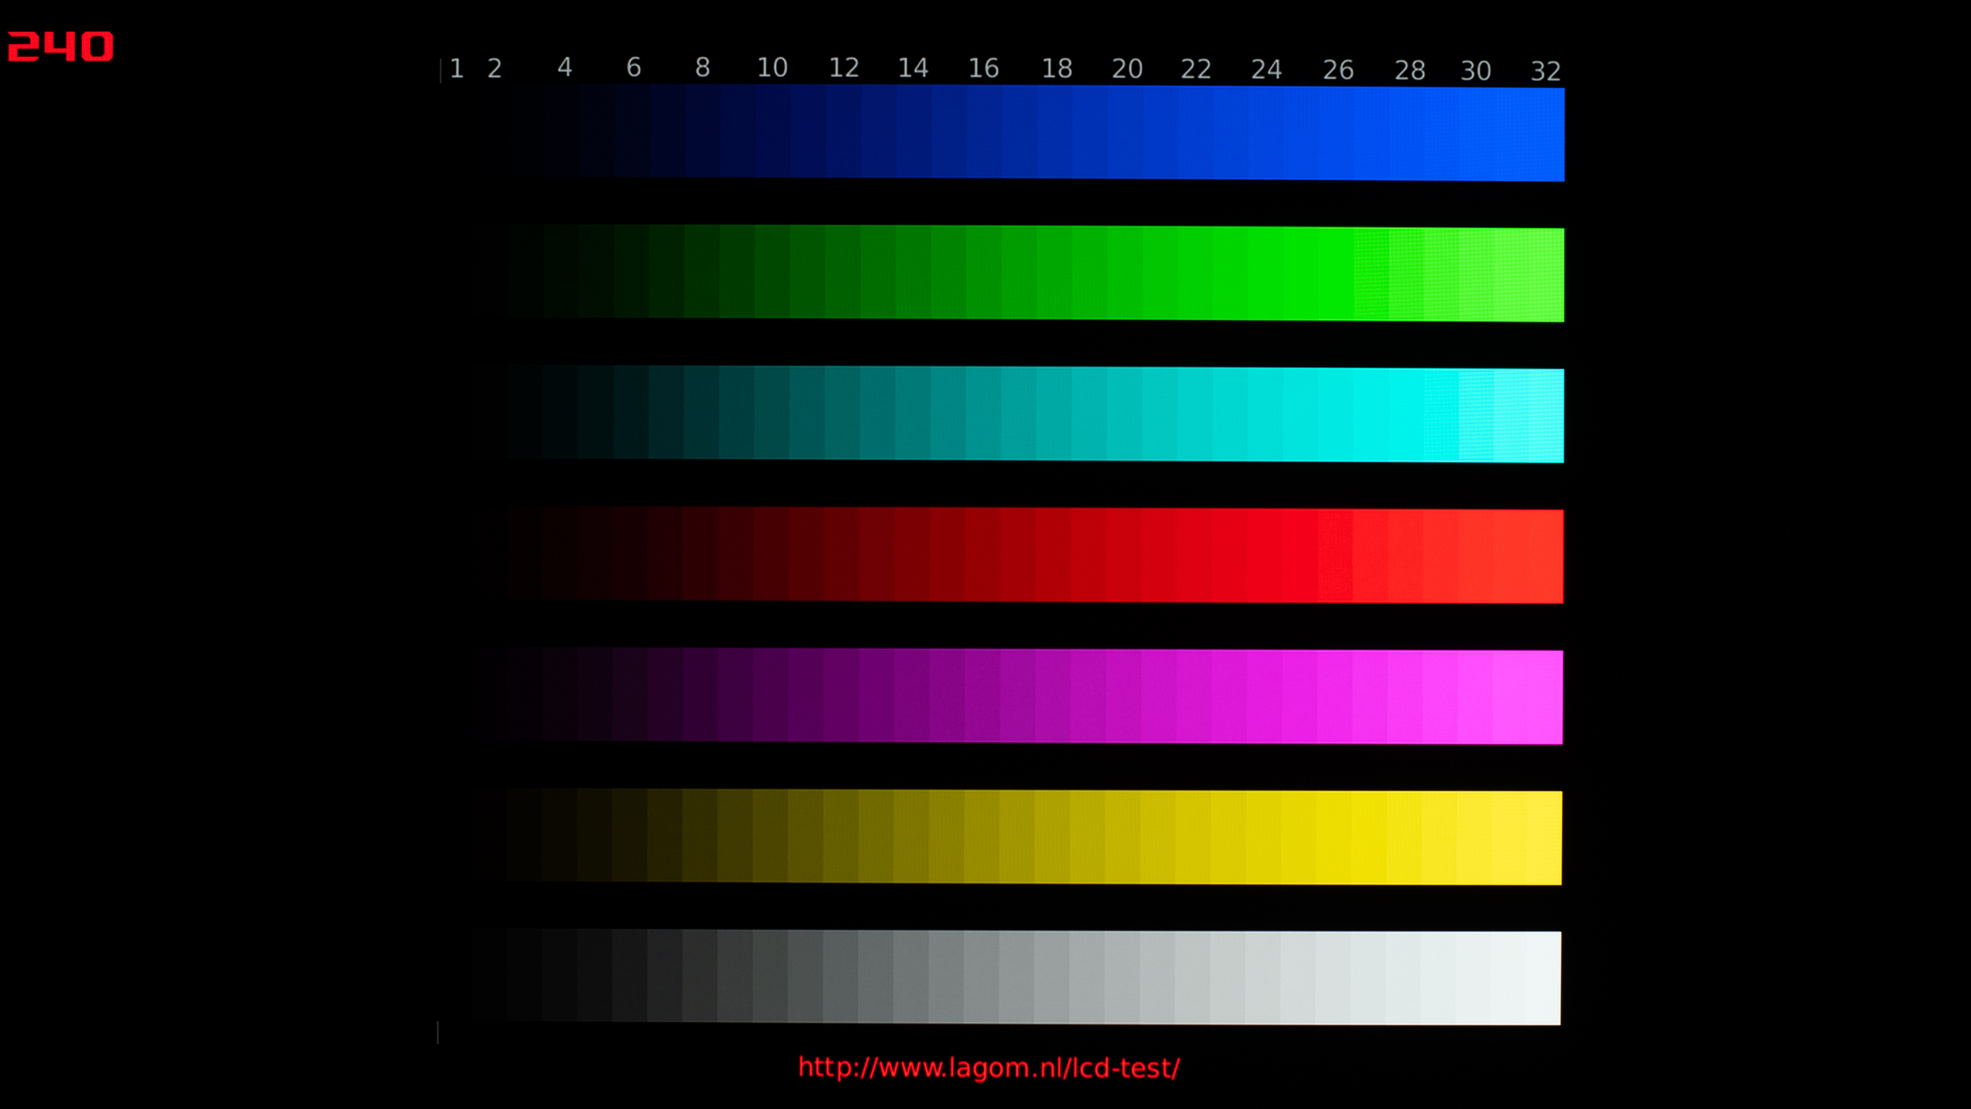Select the brightest blue swatch under 32
Viewport: 1971px width, 1109px height.
1547,135
